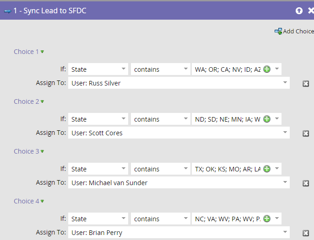314x240 pixels.
Task: Delete Choice 3 using the X icon
Action: [x=306, y=183]
